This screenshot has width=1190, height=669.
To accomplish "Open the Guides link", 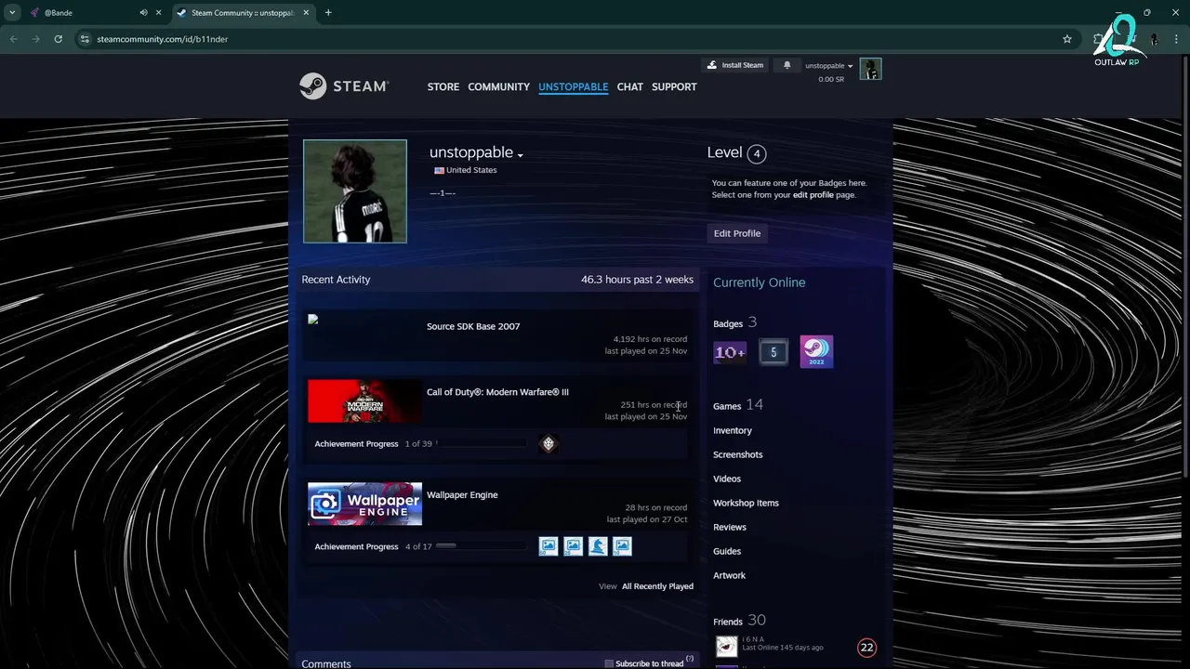I will 727,551.
